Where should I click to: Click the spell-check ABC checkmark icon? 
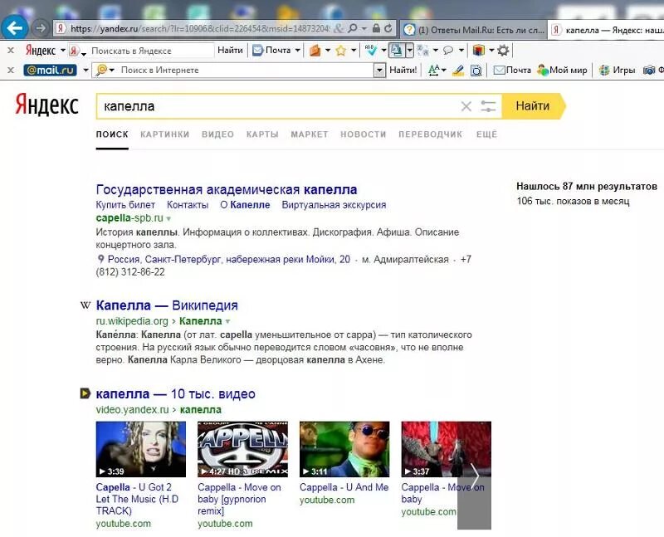tap(371, 51)
